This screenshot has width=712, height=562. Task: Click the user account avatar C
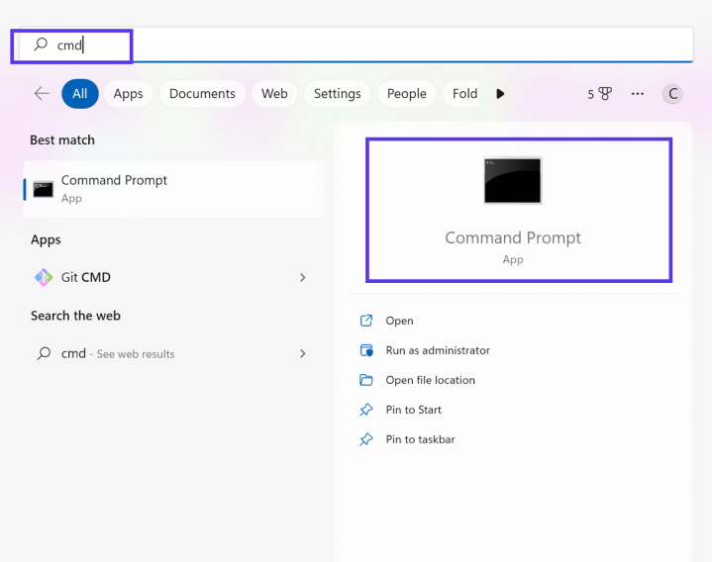click(672, 94)
